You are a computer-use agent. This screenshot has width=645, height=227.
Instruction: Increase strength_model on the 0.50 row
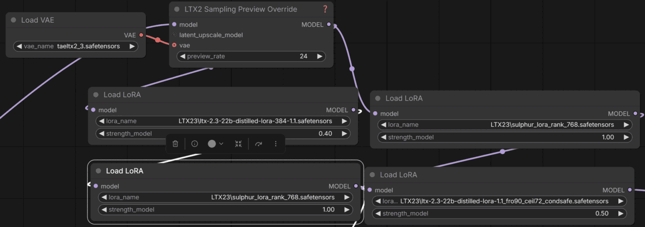pos(621,213)
